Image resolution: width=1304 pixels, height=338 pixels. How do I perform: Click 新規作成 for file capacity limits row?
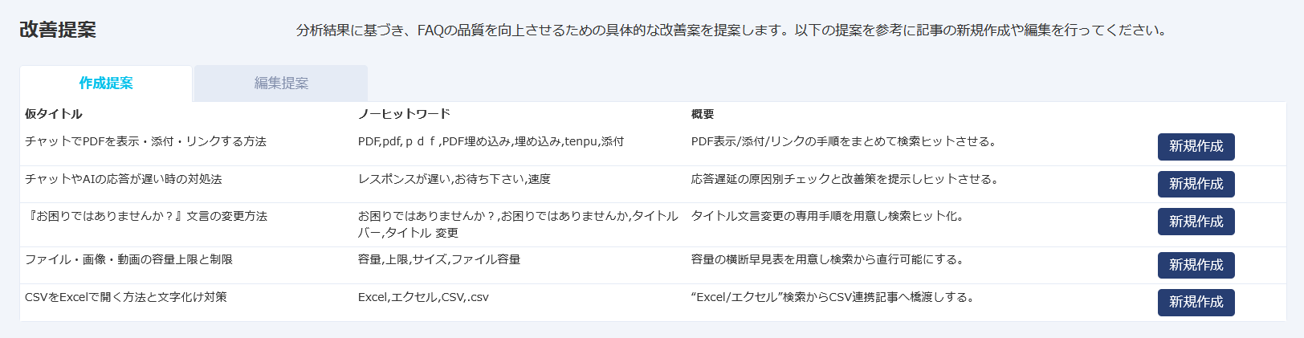(1196, 265)
